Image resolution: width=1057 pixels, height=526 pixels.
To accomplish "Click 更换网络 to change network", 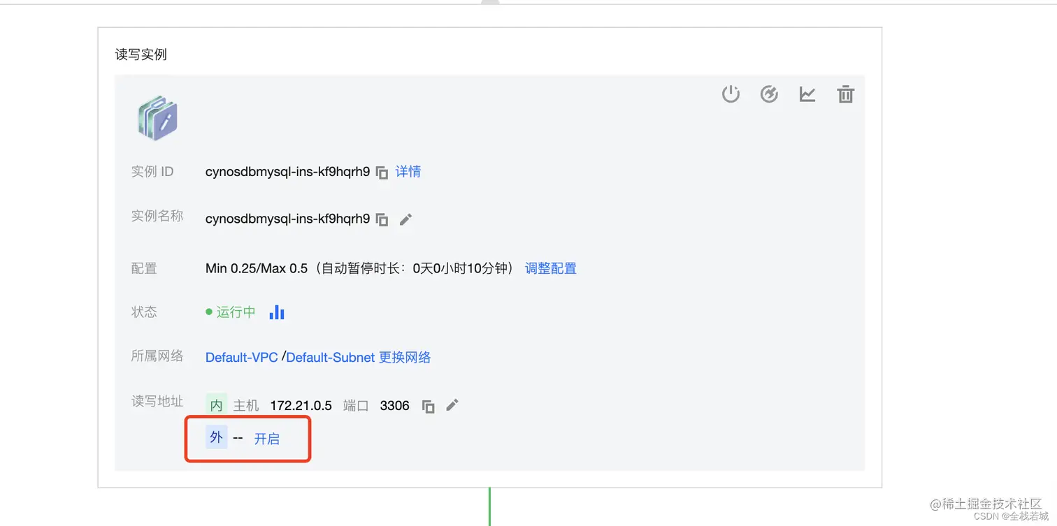I will click(403, 357).
